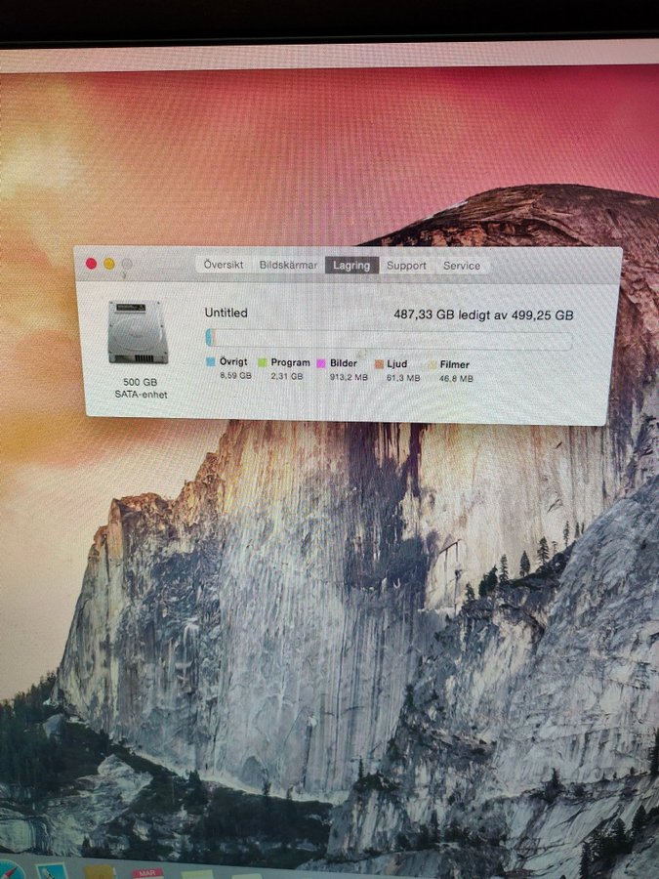659x879 pixels.
Task: Click the green Program legend swatch
Action: point(263,363)
